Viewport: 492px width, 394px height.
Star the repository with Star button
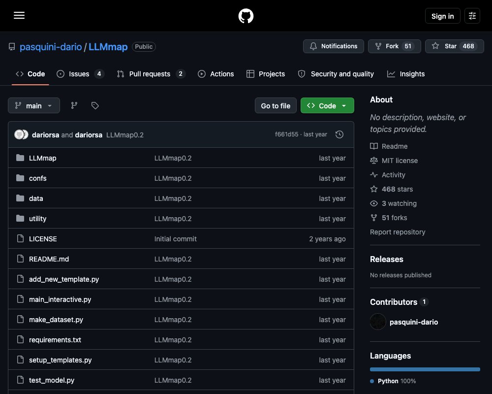[454, 46]
